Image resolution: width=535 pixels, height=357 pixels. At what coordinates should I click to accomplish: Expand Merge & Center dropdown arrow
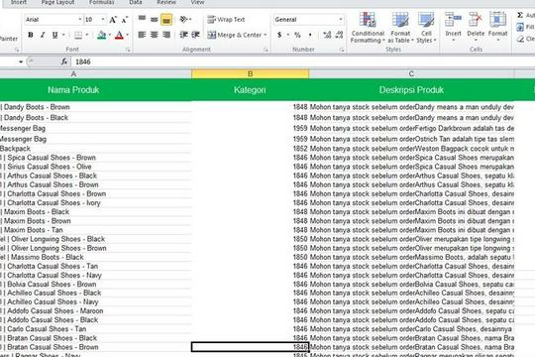pyautogui.click(x=266, y=35)
